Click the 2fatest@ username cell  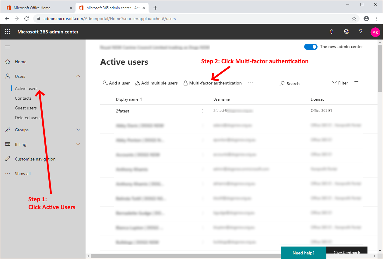pos(233,111)
